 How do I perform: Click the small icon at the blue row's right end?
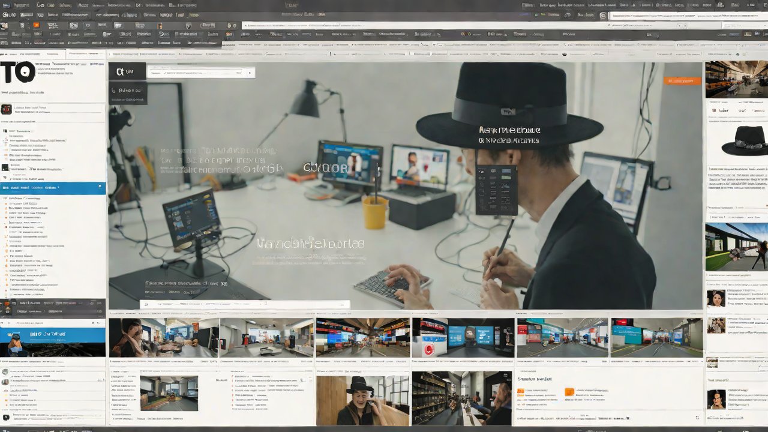(100, 188)
